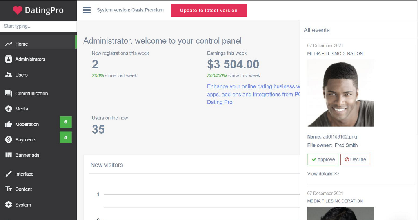The height and width of the screenshot is (220, 418).
Task: Click the Moderation green count badge
Action: [x=66, y=122]
